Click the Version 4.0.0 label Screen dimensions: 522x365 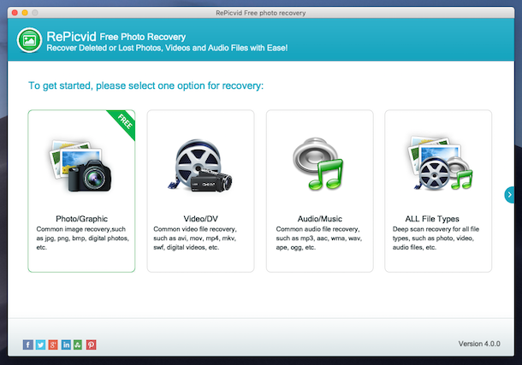pos(479,344)
